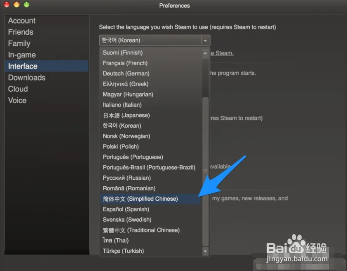Open the Friends preferences section
Image resolution: width=347 pixels, height=271 pixels.
pos(46,32)
